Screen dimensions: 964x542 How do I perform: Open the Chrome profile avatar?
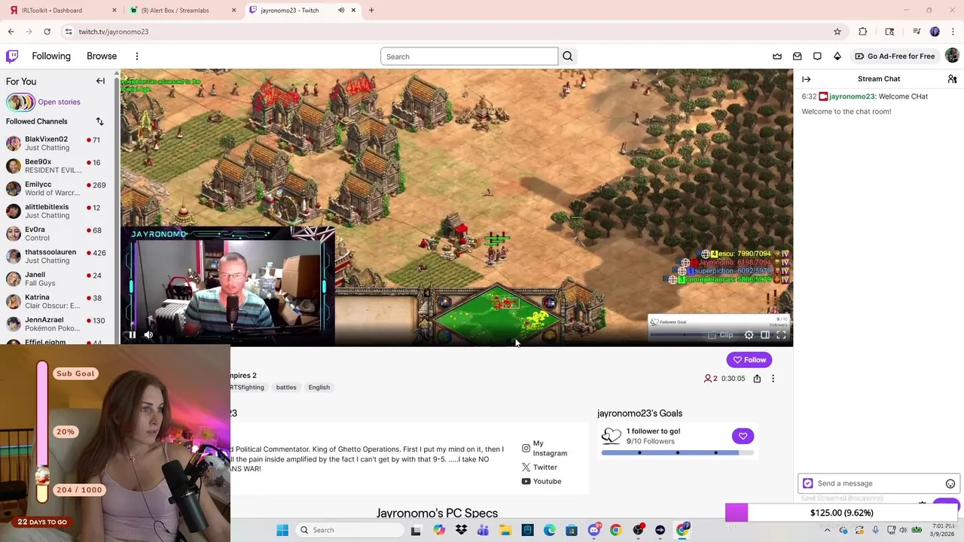935,32
